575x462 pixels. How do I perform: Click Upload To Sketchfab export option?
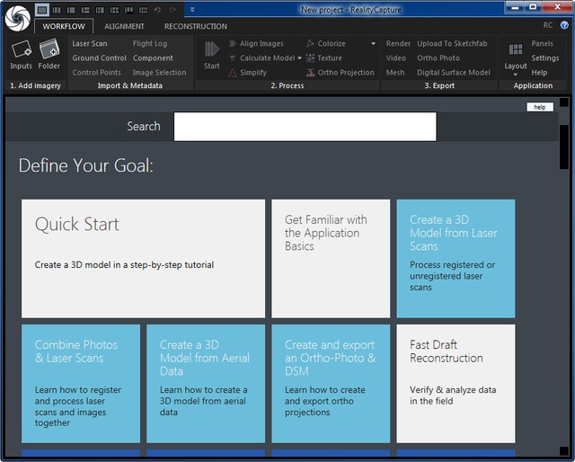[x=454, y=44]
